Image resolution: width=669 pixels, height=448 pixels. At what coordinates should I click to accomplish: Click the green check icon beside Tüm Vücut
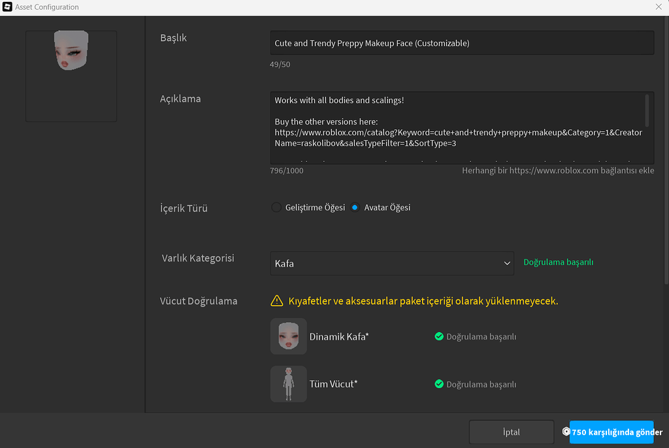pyautogui.click(x=440, y=384)
